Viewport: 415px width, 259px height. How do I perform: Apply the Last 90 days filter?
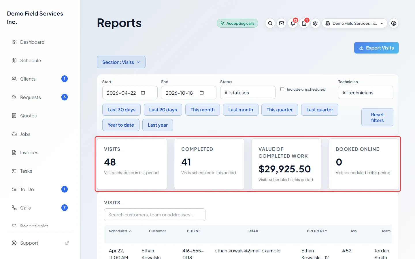pyautogui.click(x=163, y=110)
